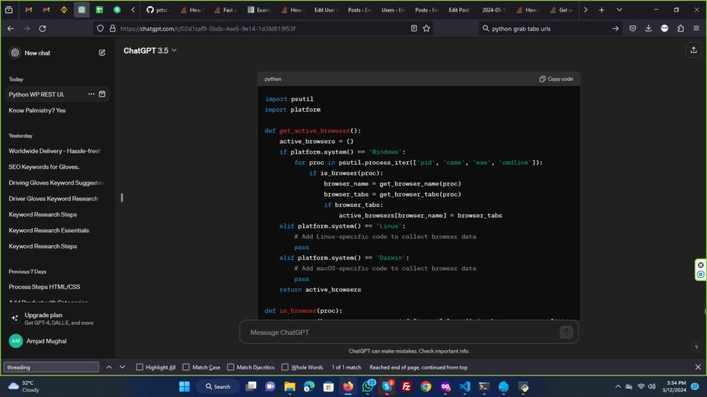Open options menu for Python WP REST chat
707x397 pixels.
(x=91, y=94)
